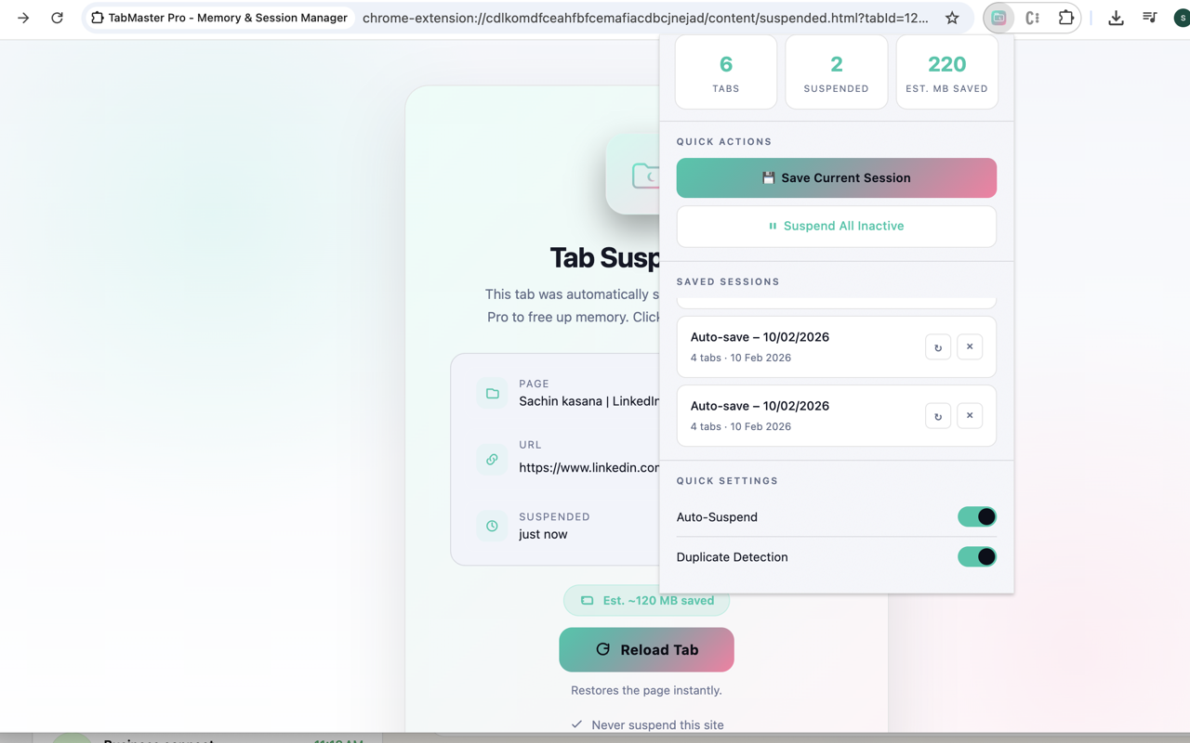Delete the bottom Auto-save session

[x=969, y=416]
